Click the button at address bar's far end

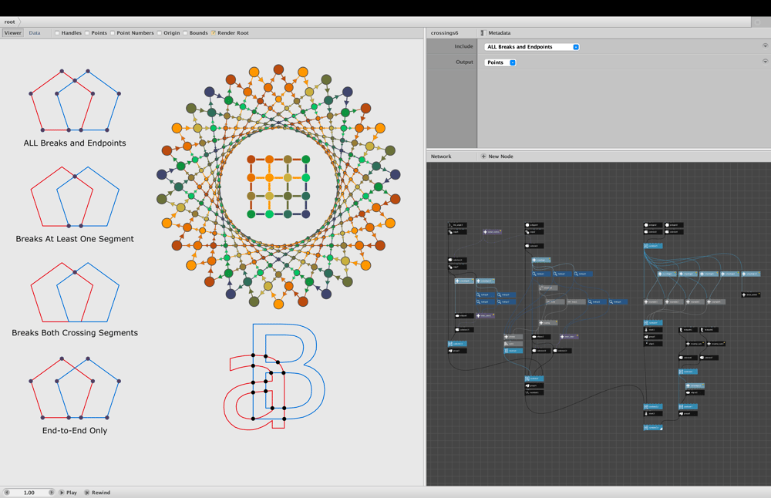(758, 22)
